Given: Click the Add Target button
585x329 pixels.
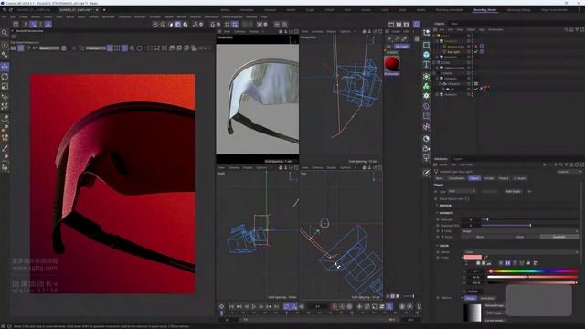Looking at the screenshot, I should point(513,191).
